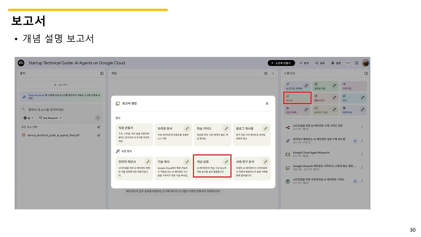Click the 공유 share button
The image size is (421, 237).
[x=320, y=63]
